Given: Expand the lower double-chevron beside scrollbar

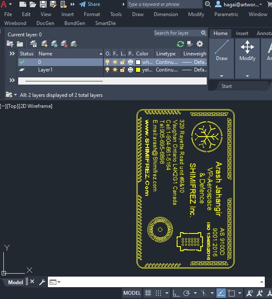Looking at the screenshot, I should pos(12,80).
